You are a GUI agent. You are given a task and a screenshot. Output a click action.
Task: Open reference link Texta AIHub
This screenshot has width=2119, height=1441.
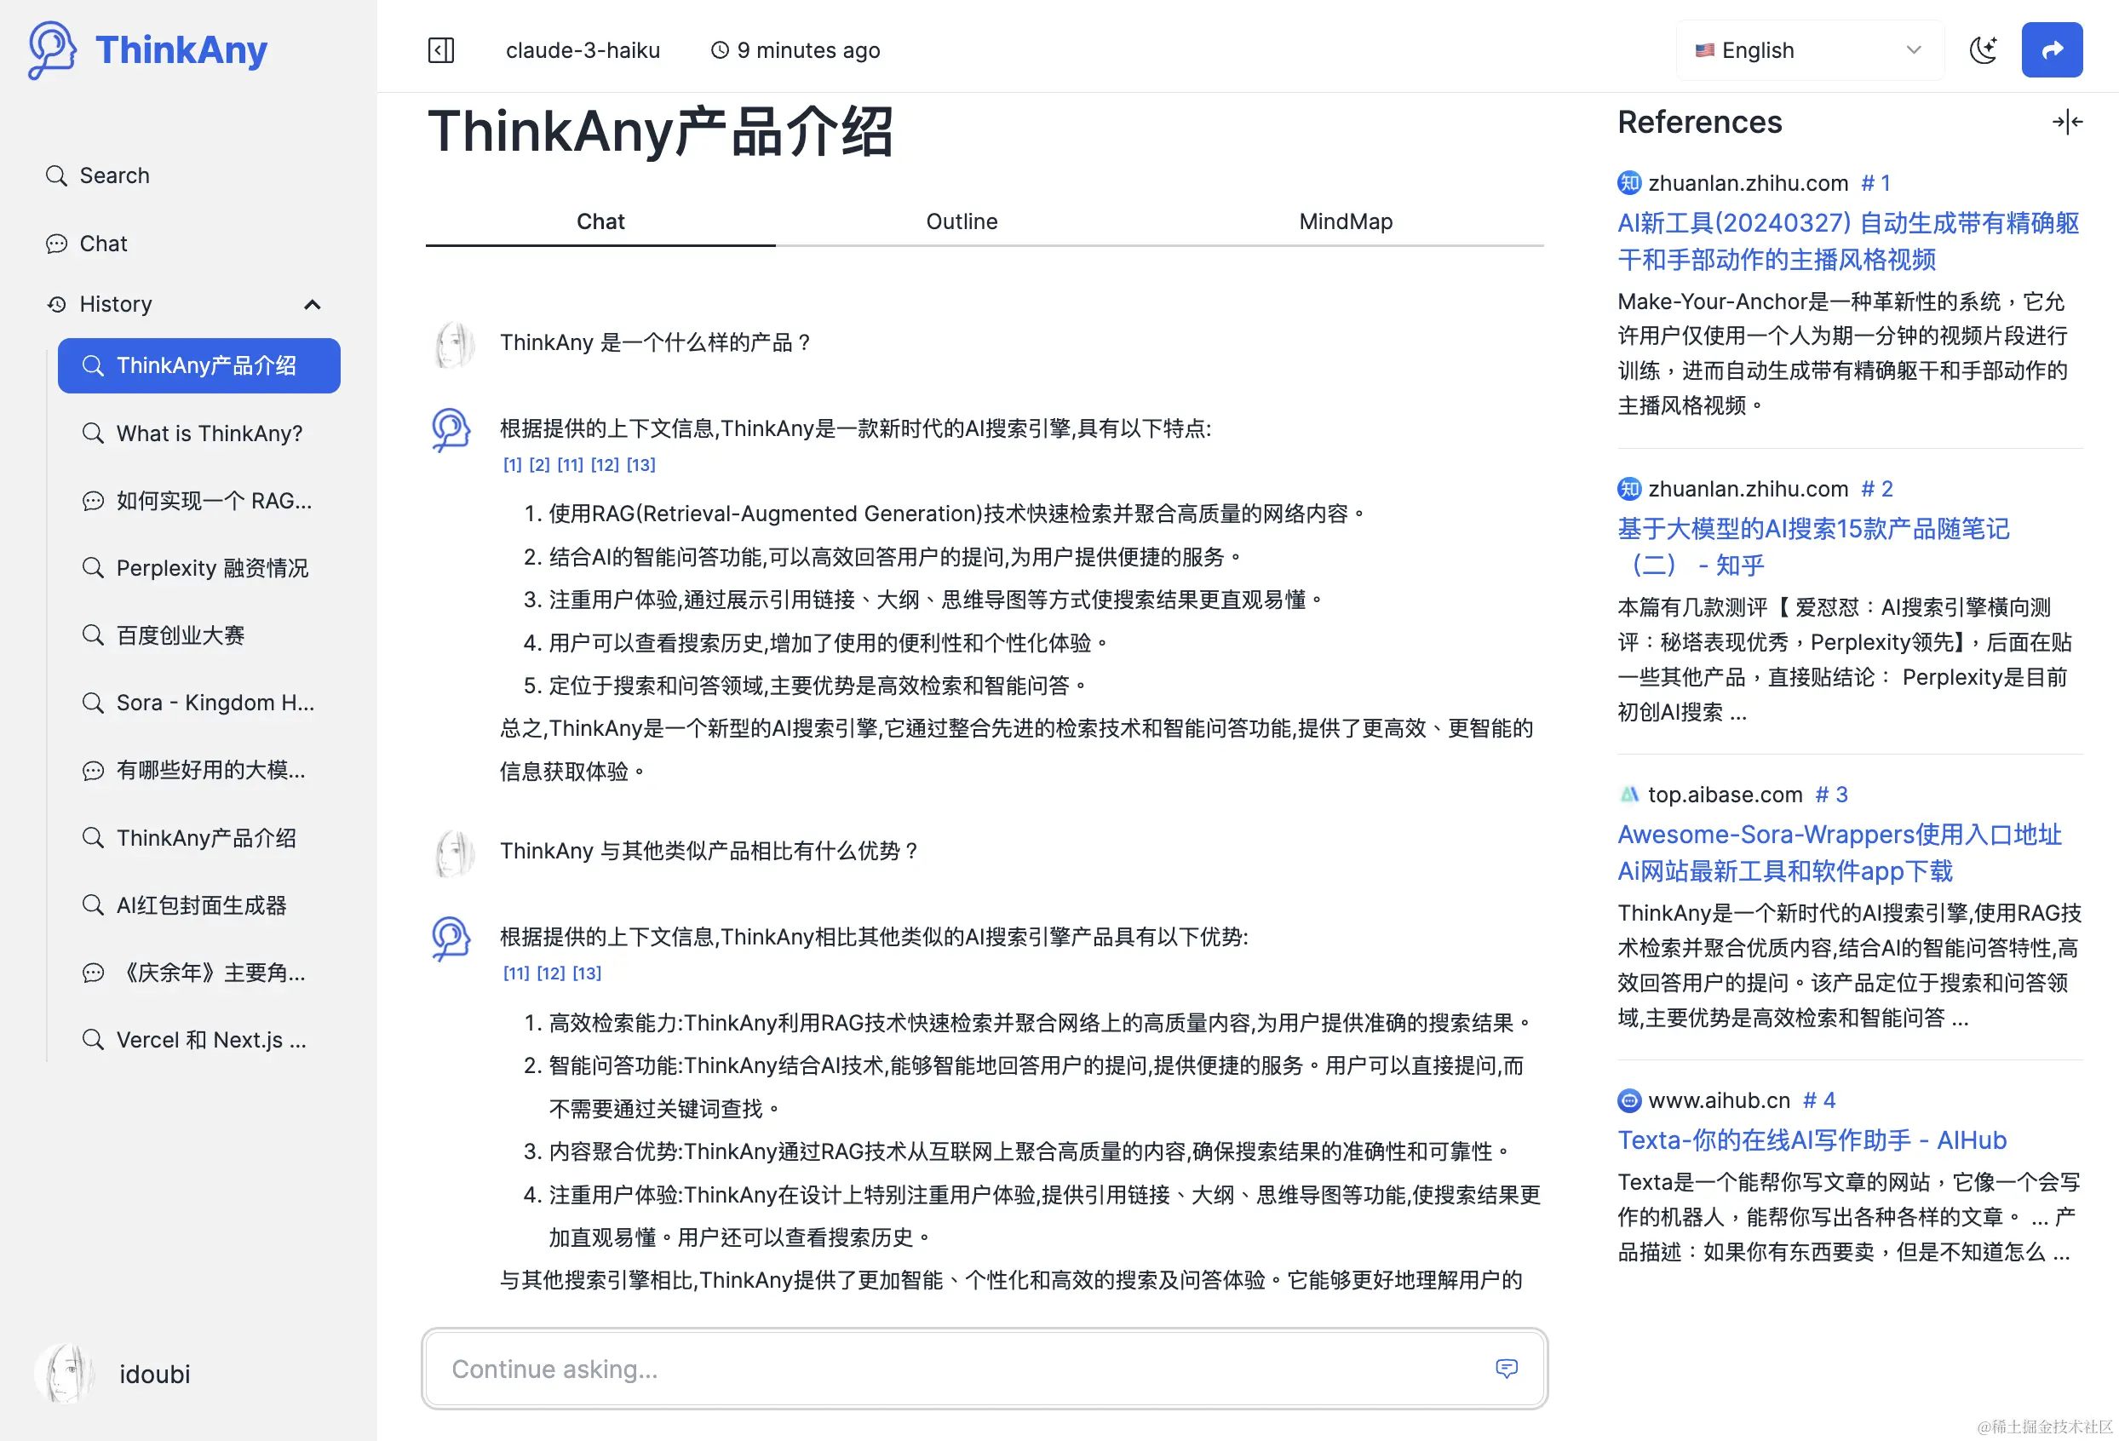point(1811,1140)
